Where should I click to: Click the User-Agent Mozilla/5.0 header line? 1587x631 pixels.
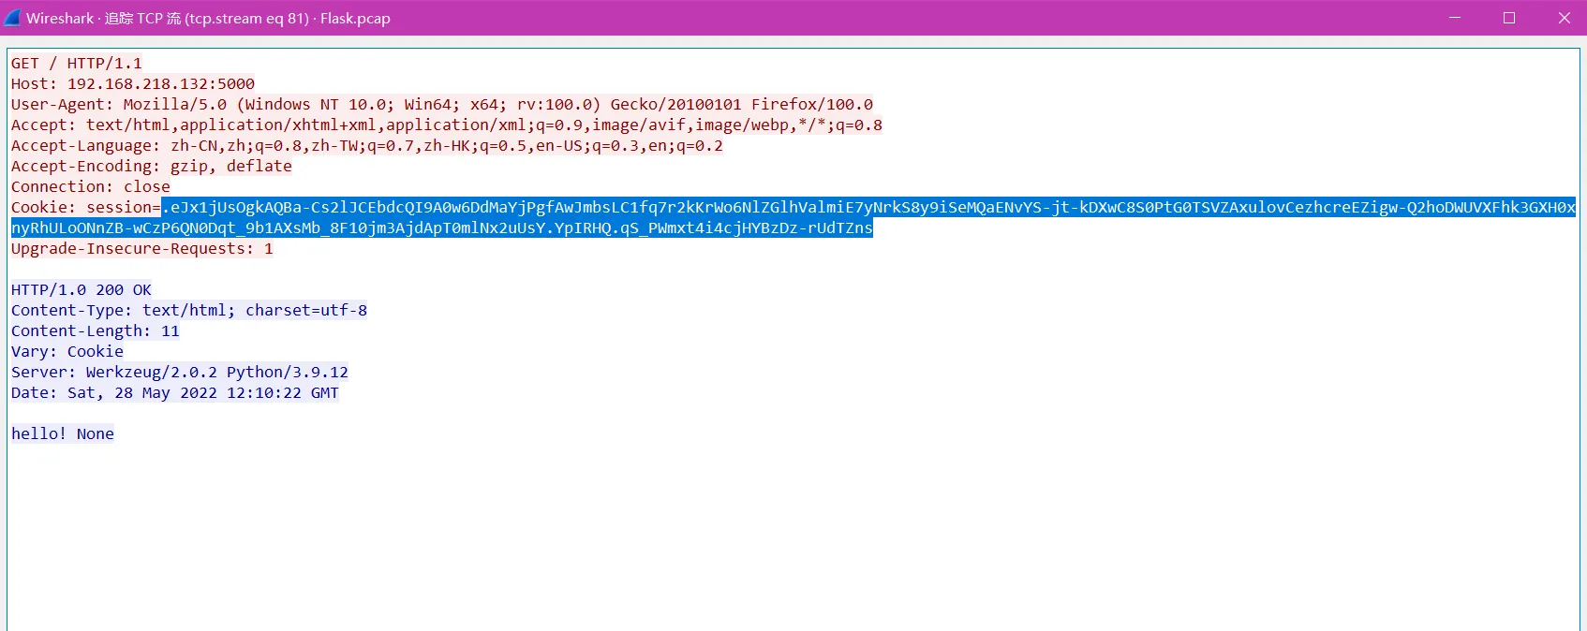coord(441,105)
